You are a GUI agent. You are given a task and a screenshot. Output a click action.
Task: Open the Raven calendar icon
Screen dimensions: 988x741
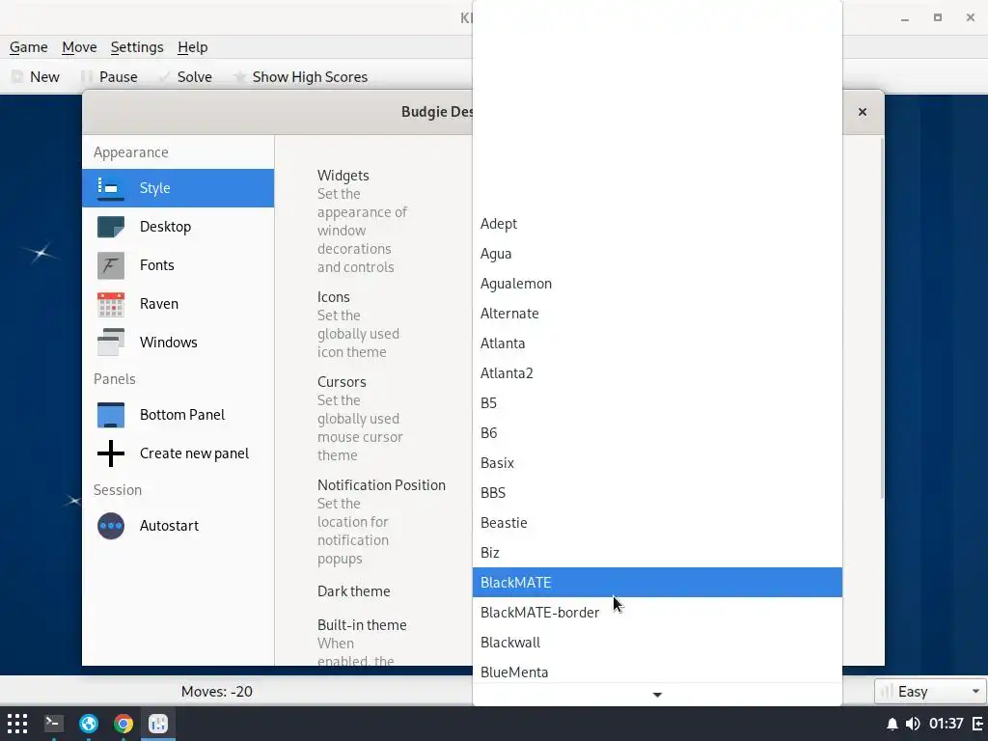pos(111,304)
